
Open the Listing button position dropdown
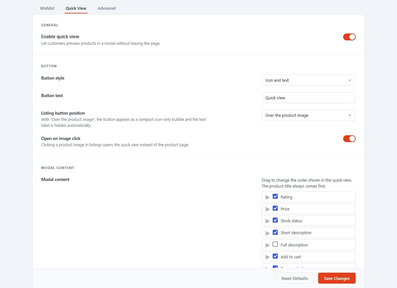(x=308, y=115)
